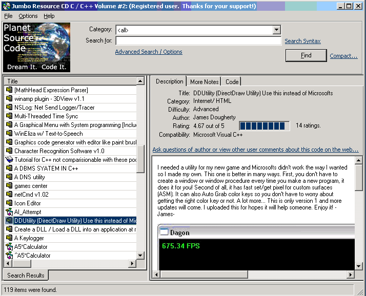The height and width of the screenshot is (296, 366).
Task: Switch to the Description tab
Action: pyautogui.click(x=169, y=81)
